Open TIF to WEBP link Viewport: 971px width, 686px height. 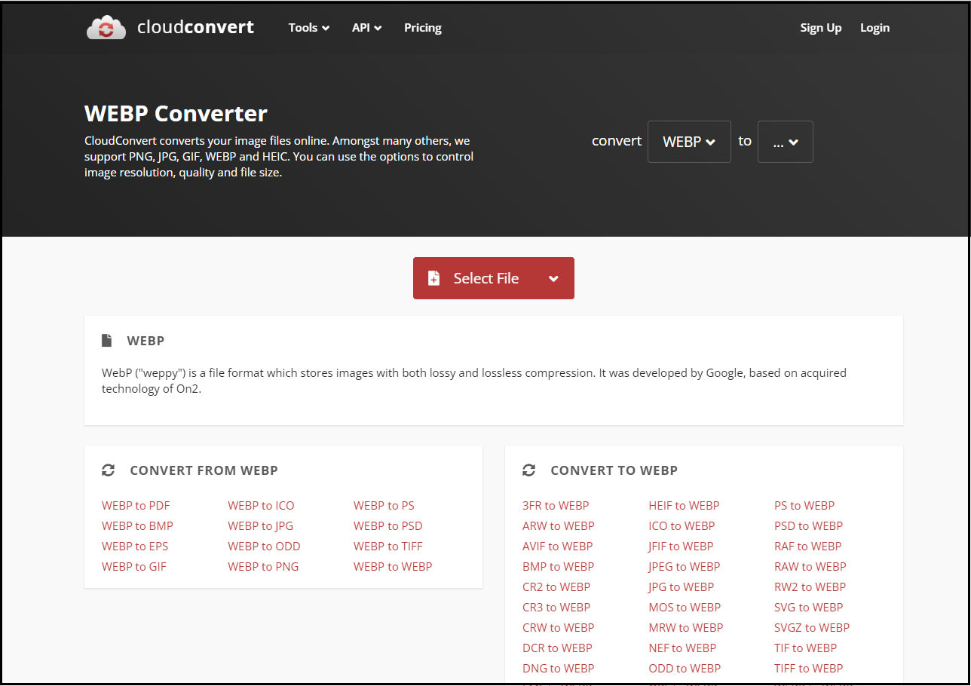click(x=806, y=648)
